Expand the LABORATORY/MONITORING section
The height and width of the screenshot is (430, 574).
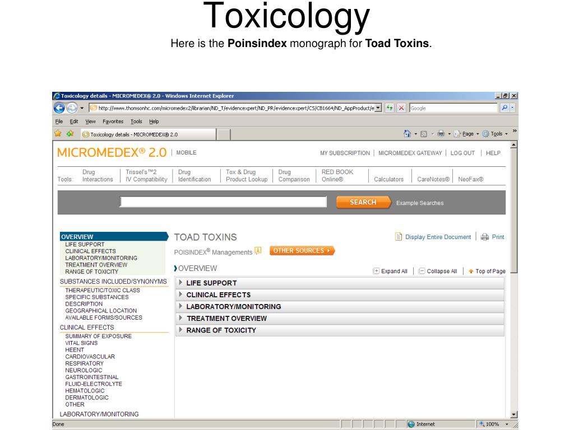(x=340, y=306)
